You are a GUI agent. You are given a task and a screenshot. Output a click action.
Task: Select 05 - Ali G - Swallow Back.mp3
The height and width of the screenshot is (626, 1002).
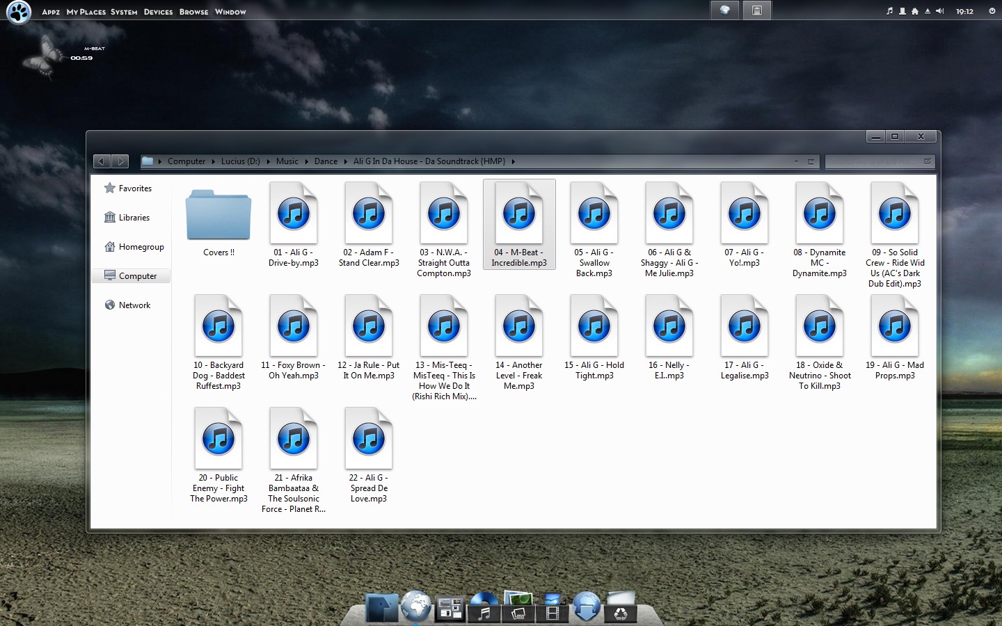(594, 230)
